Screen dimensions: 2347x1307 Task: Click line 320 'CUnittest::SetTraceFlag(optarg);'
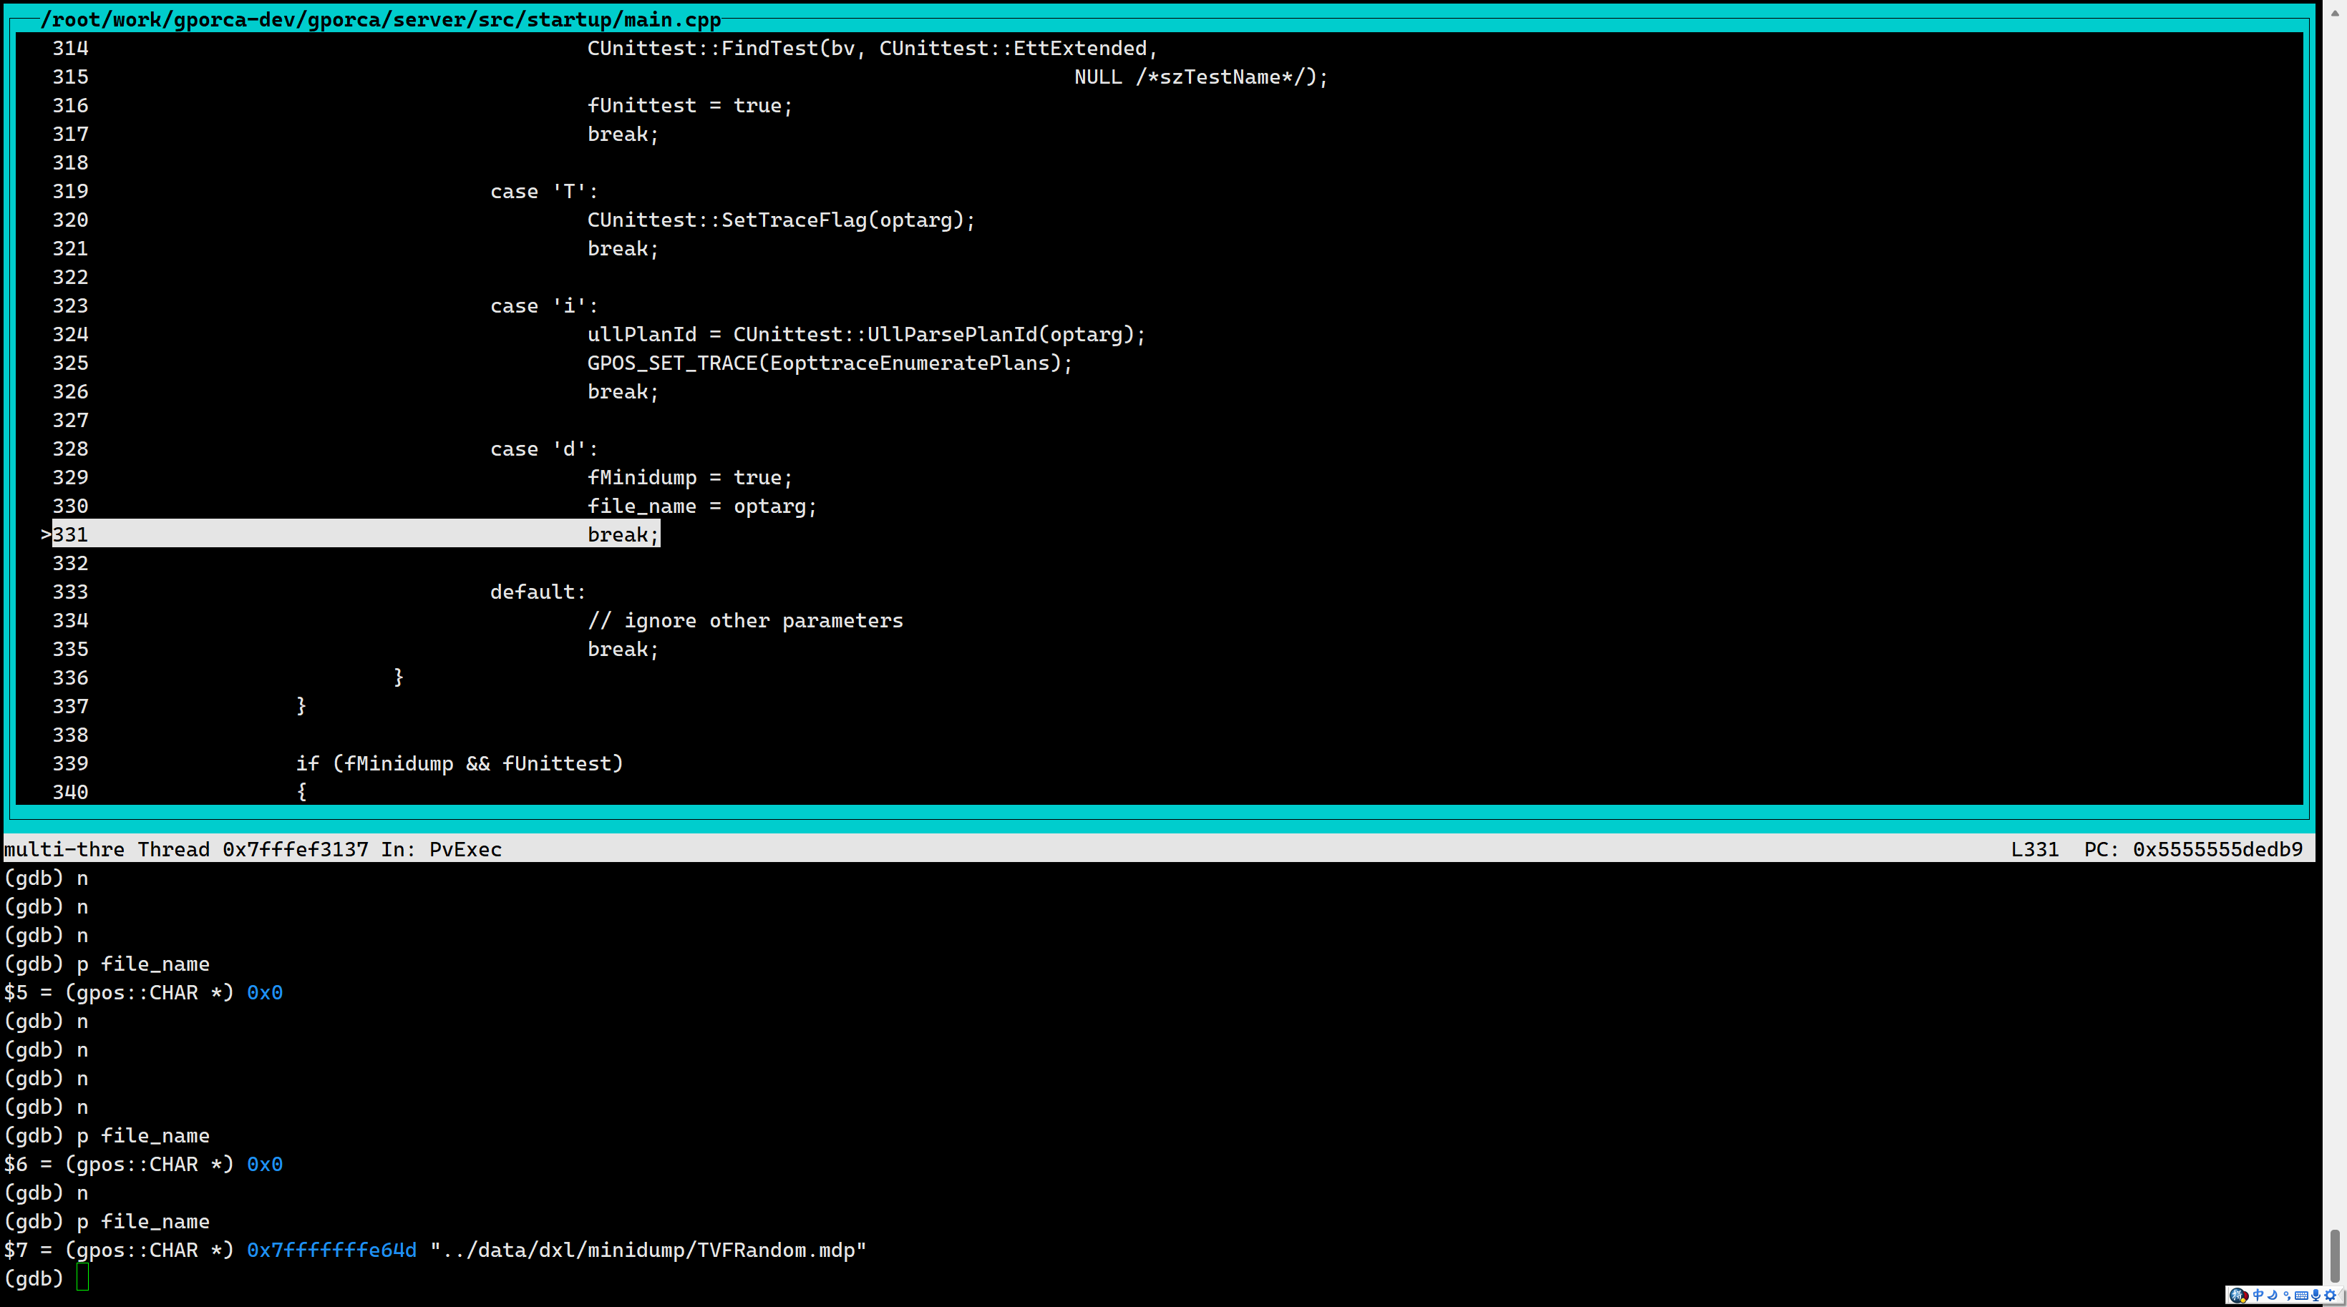tap(781, 220)
